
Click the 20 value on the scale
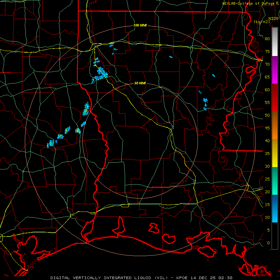pyautogui.click(x=267, y=192)
